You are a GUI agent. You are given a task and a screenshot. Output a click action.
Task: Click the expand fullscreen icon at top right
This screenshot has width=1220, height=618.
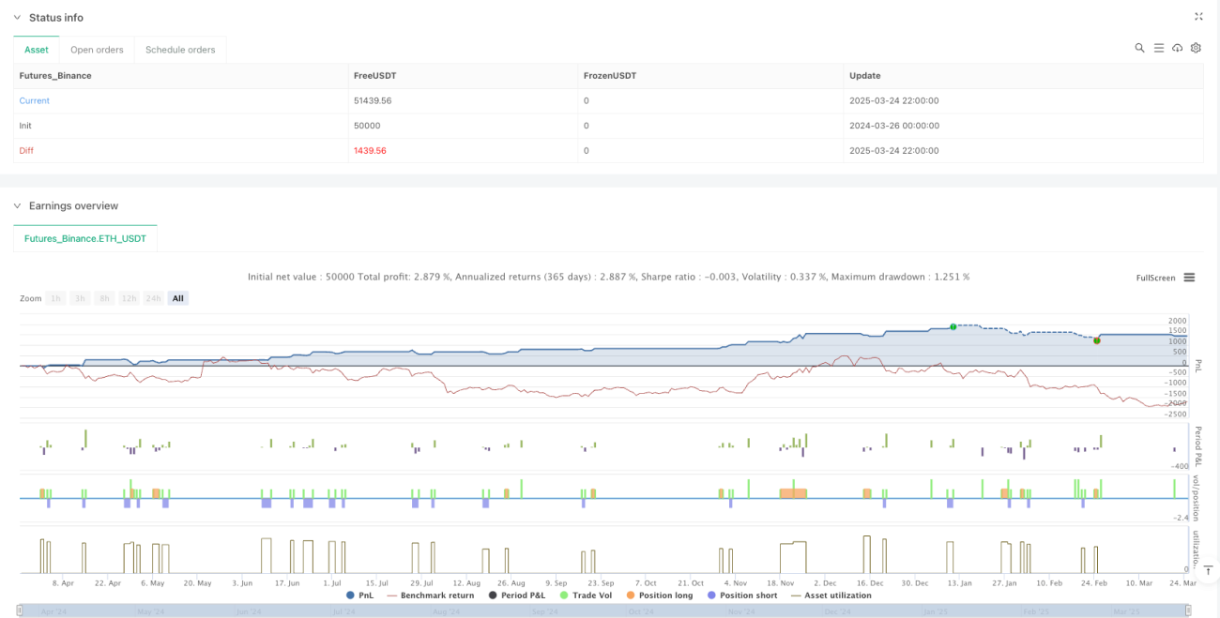(x=1198, y=17)
